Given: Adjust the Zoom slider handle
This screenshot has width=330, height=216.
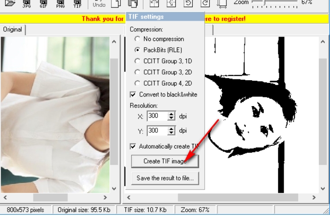Looking at the screenshot, I should [x=264, y=2].
